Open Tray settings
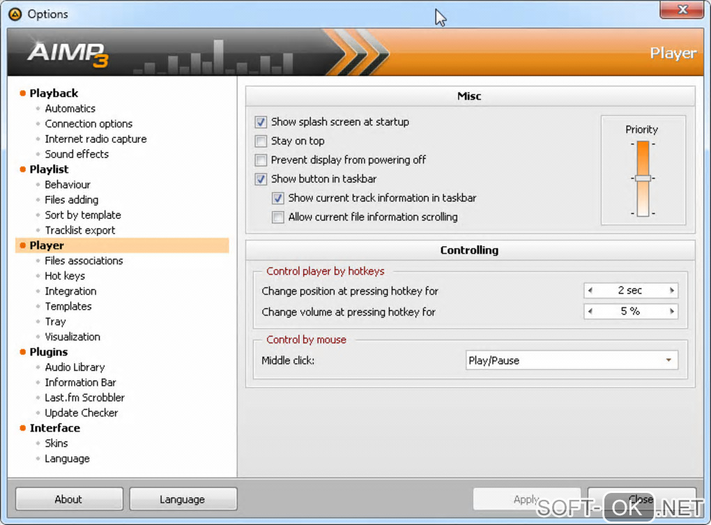The image size is (711, 525). pyautogui.click(x=55, y=322)
